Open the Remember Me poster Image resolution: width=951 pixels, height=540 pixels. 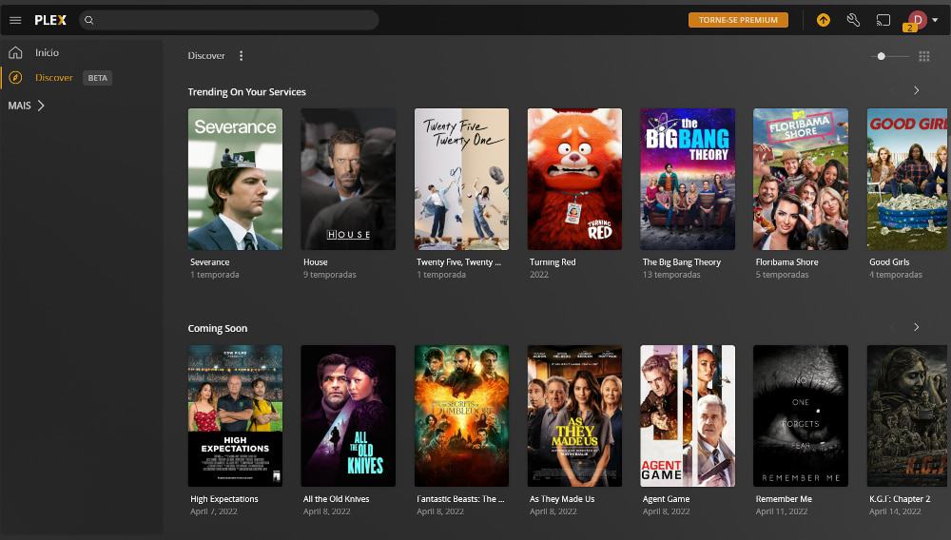click(801, 415)
